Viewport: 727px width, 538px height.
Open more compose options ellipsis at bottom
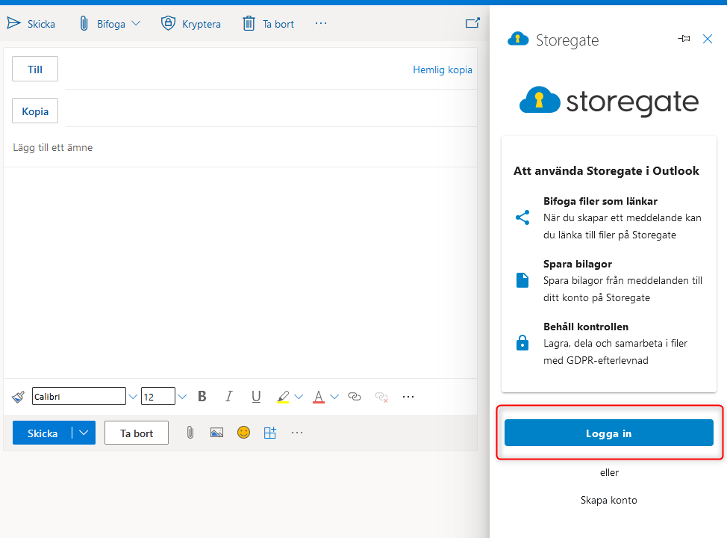[x=297, y=433]
